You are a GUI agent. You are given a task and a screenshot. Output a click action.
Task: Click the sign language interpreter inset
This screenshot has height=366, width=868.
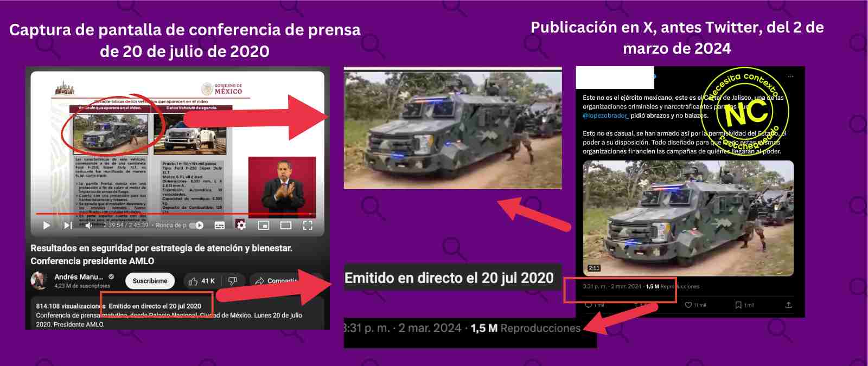[x=282, y=187]
